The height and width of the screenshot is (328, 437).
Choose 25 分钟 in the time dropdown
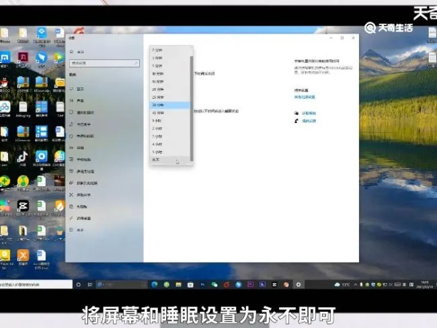170,97
